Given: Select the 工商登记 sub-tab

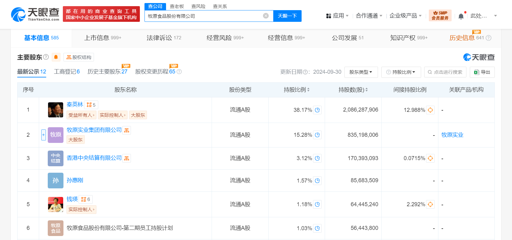Looking at the screenshot, I should 67,72.
